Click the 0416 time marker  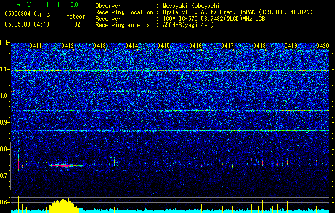[195, 46]
